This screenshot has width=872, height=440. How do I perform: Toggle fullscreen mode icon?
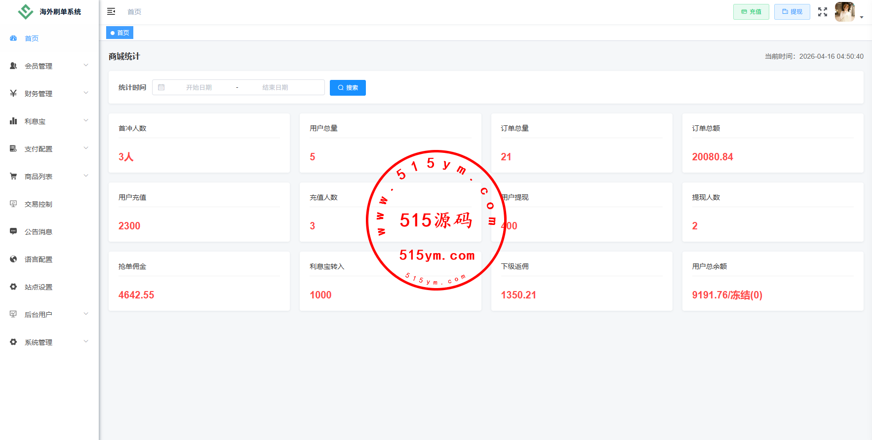pyautogui.click(x=823, y=12)
